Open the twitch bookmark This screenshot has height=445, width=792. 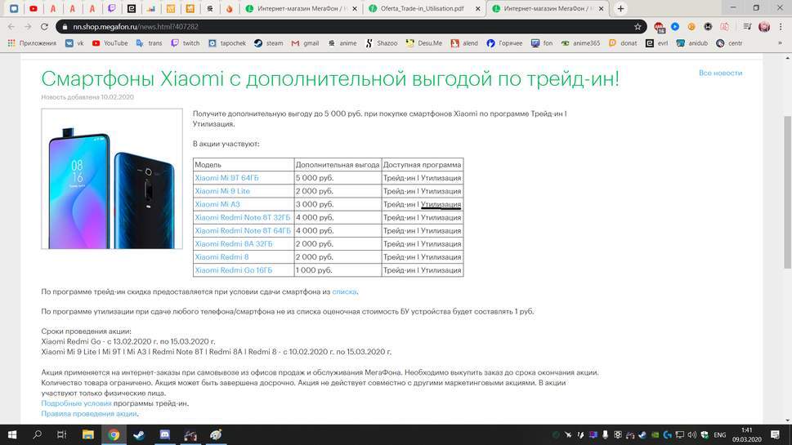click(x=186, y=43)
